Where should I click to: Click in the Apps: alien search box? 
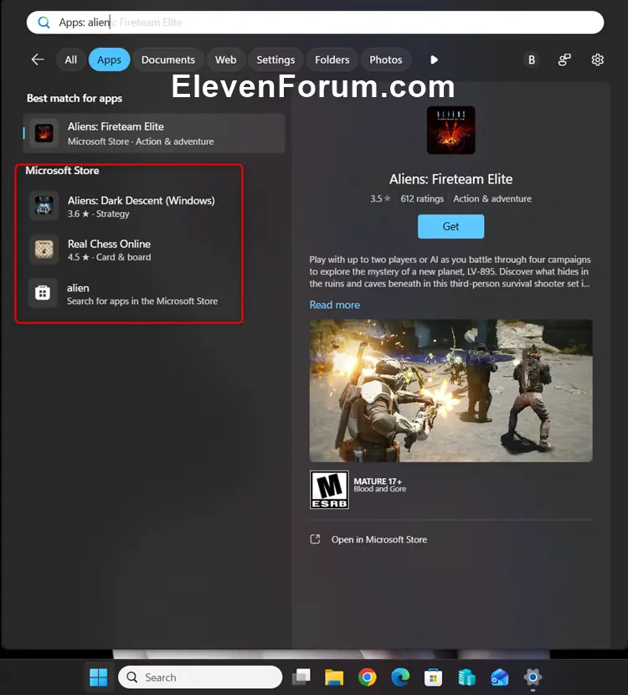315,22
